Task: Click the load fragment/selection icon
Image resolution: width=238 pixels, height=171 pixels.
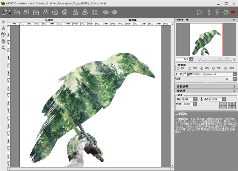Action: coord(75,12)
